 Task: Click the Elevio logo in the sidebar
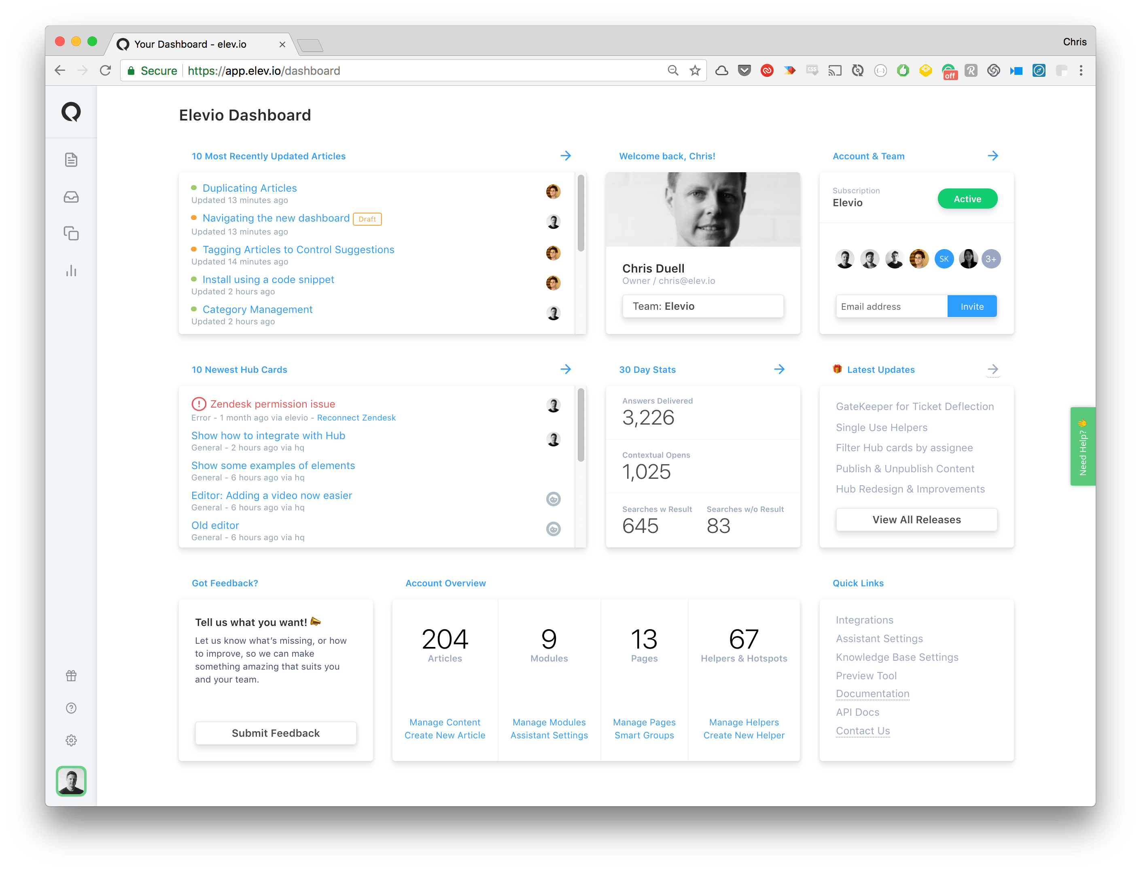tap(71, 112)
